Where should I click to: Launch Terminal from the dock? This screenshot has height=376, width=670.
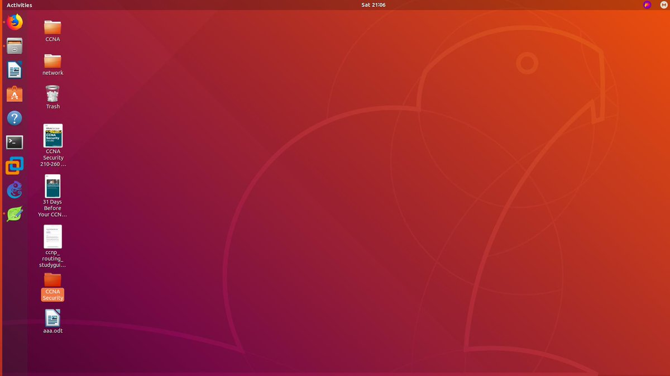tap(15, 142)
